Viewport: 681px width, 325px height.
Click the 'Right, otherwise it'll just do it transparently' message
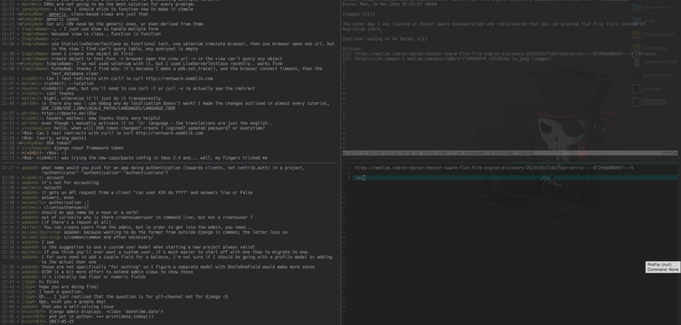[x=103, y=98]
